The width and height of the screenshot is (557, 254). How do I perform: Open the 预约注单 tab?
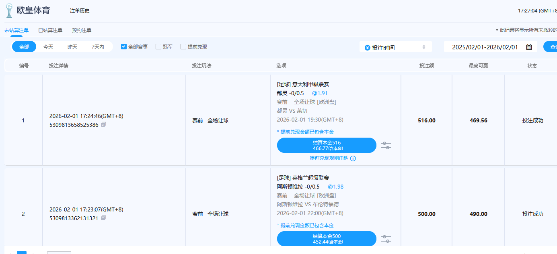click(82, 30)
